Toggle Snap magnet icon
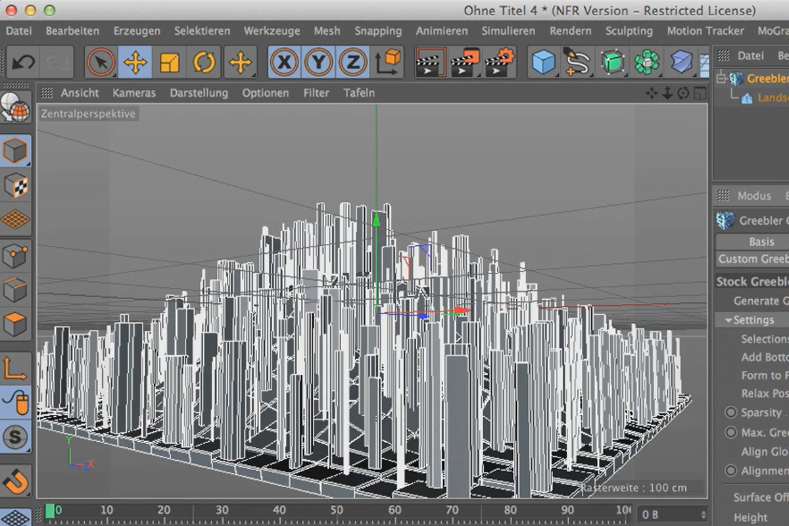Image resolution: width=789 pixels, height=526 pixels. (15, 481)
